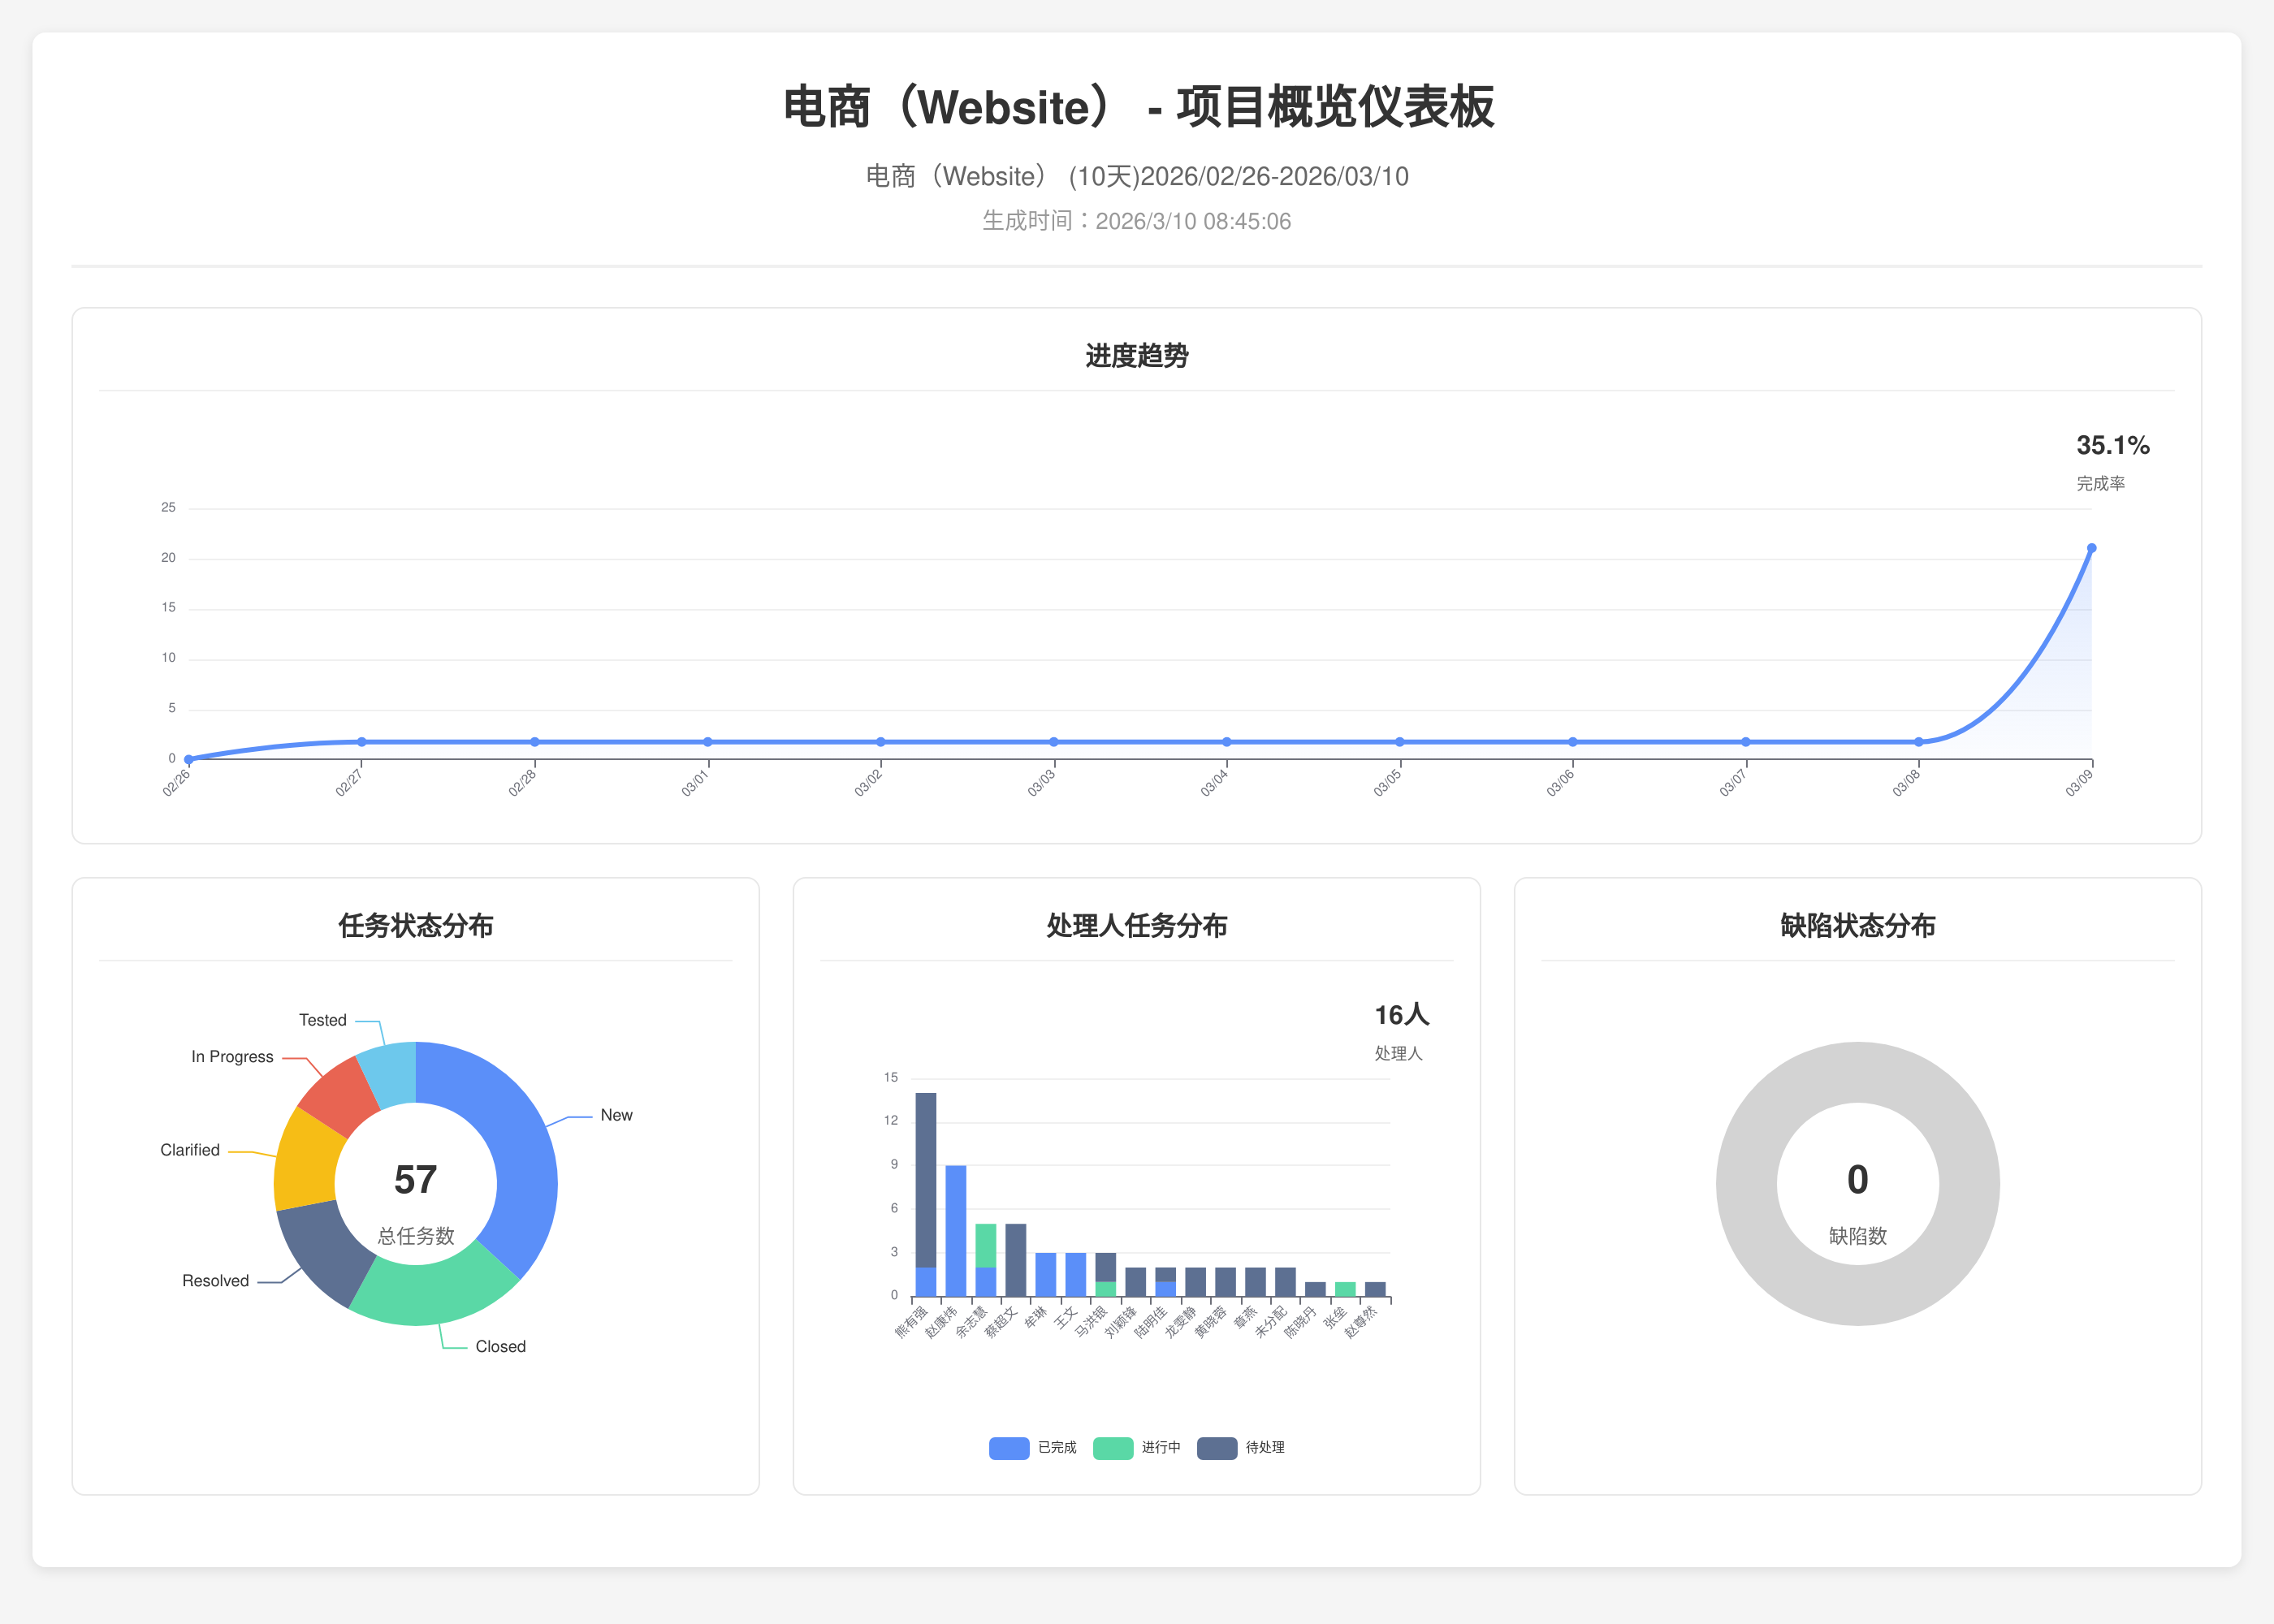Click the 02/27 data point on trend line
Viewport: 2274px width, 1624px height.
[x=362, y=742]
